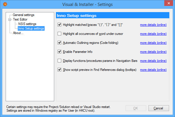
Task: Open more details link for Find References preview
Action: point(153,70)
